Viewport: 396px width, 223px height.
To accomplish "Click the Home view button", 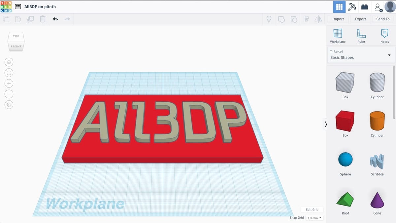I will (9, 62).
